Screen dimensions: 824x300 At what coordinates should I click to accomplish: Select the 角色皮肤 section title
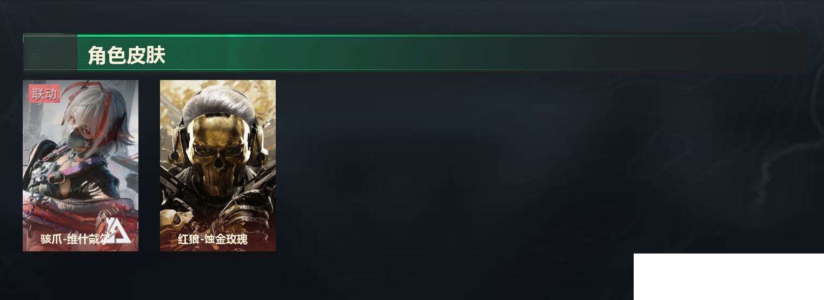126,55
